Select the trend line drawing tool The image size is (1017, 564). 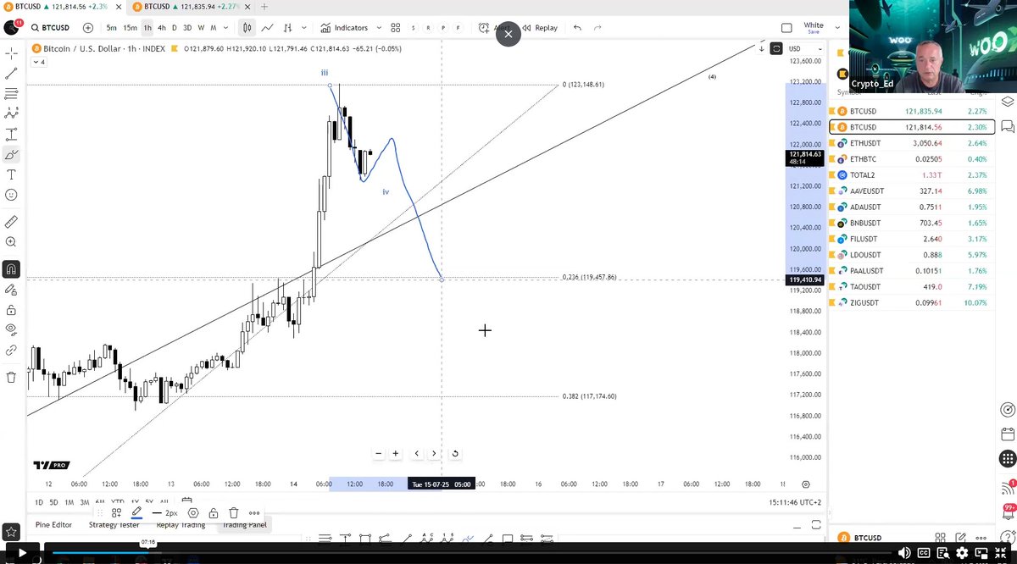(x=11, y=74)
